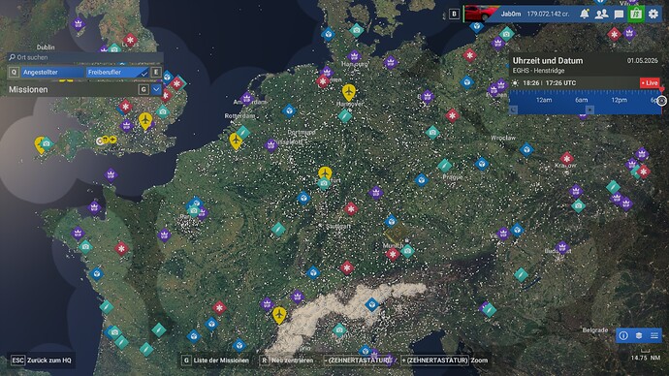Click the date 01.05.2026
Viewport: 669px width, 376px height.
pyautogui.click(x=642, y=60)
